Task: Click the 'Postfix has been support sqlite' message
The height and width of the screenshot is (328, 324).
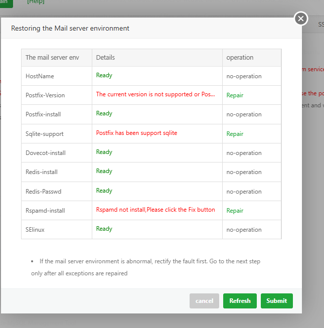Action: point(136,133)
